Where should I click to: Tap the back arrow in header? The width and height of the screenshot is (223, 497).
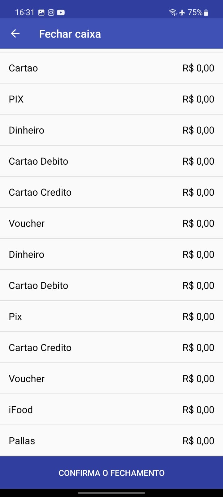pos(15,34)
